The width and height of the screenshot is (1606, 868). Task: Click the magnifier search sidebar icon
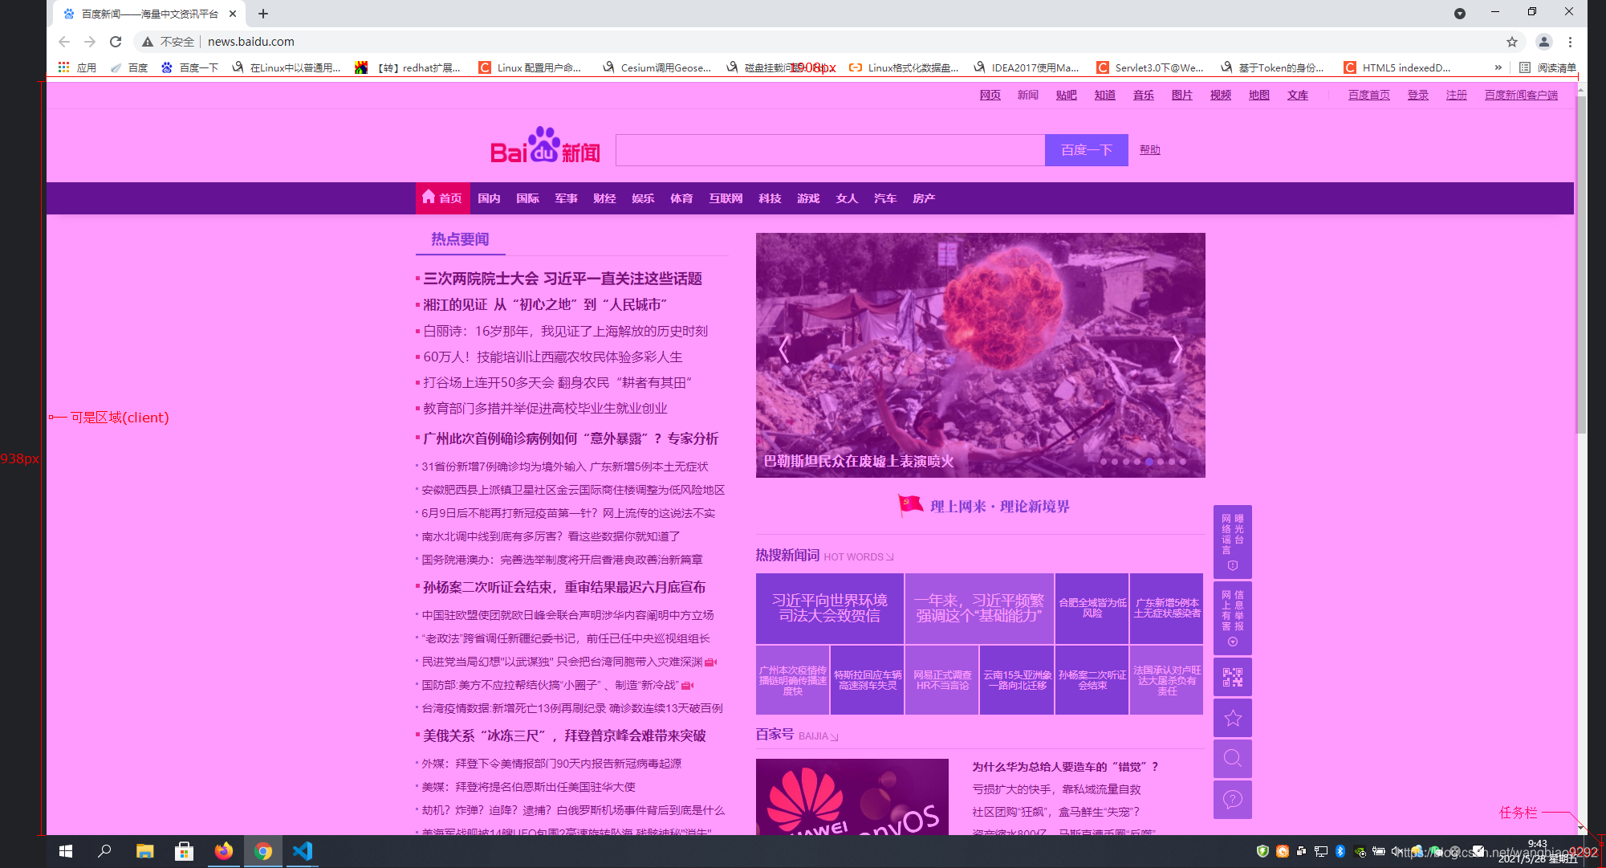click(x=1233, y=759)
